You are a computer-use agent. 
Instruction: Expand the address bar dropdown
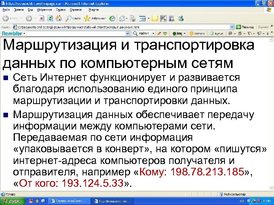point(232,27)
